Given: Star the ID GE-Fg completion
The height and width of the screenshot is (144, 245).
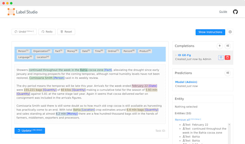Looking at the screenshot, I should (x=221, y=57).
